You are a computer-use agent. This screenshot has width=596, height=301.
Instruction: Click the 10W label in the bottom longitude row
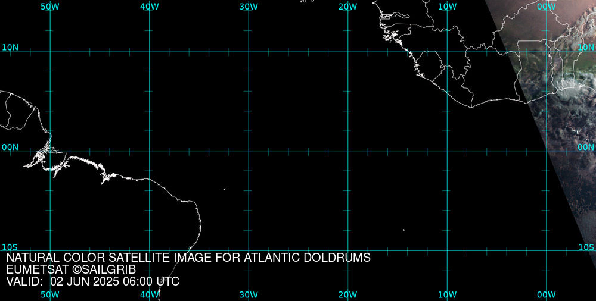[447, 295]
